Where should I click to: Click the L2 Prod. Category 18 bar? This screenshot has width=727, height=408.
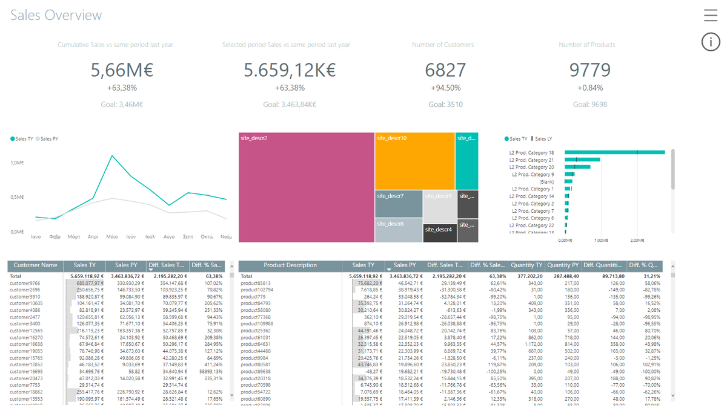tap(615, 152)
